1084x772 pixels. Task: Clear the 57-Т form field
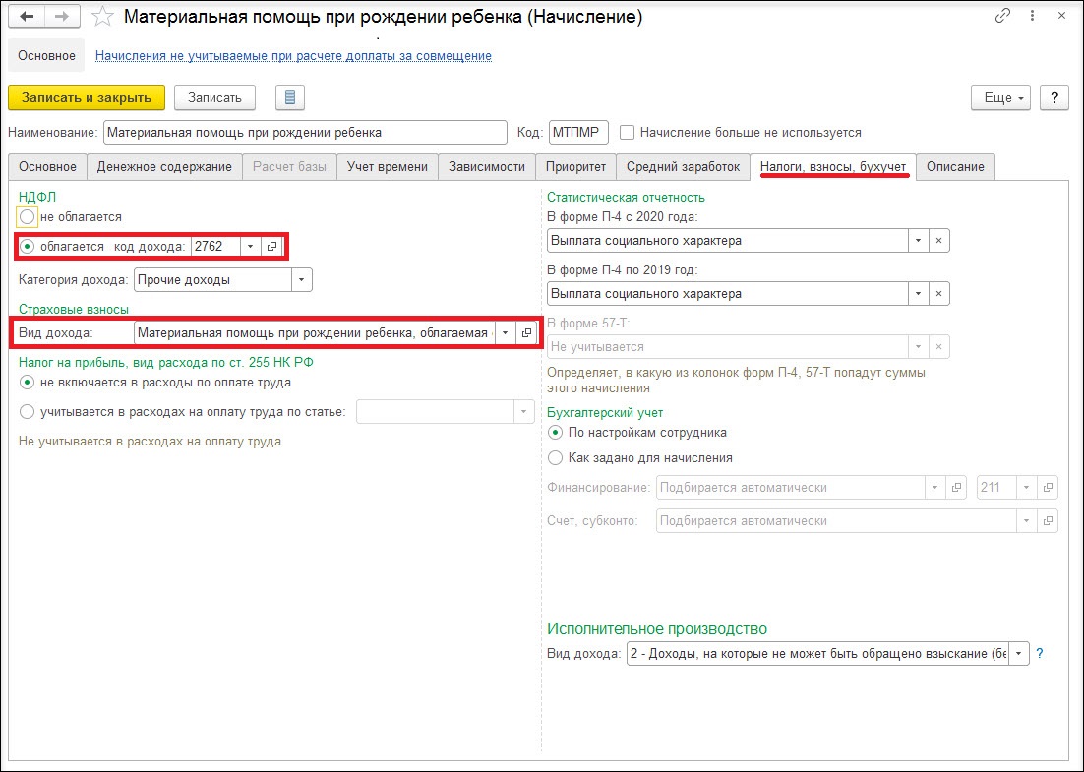(x=938, y=347)
